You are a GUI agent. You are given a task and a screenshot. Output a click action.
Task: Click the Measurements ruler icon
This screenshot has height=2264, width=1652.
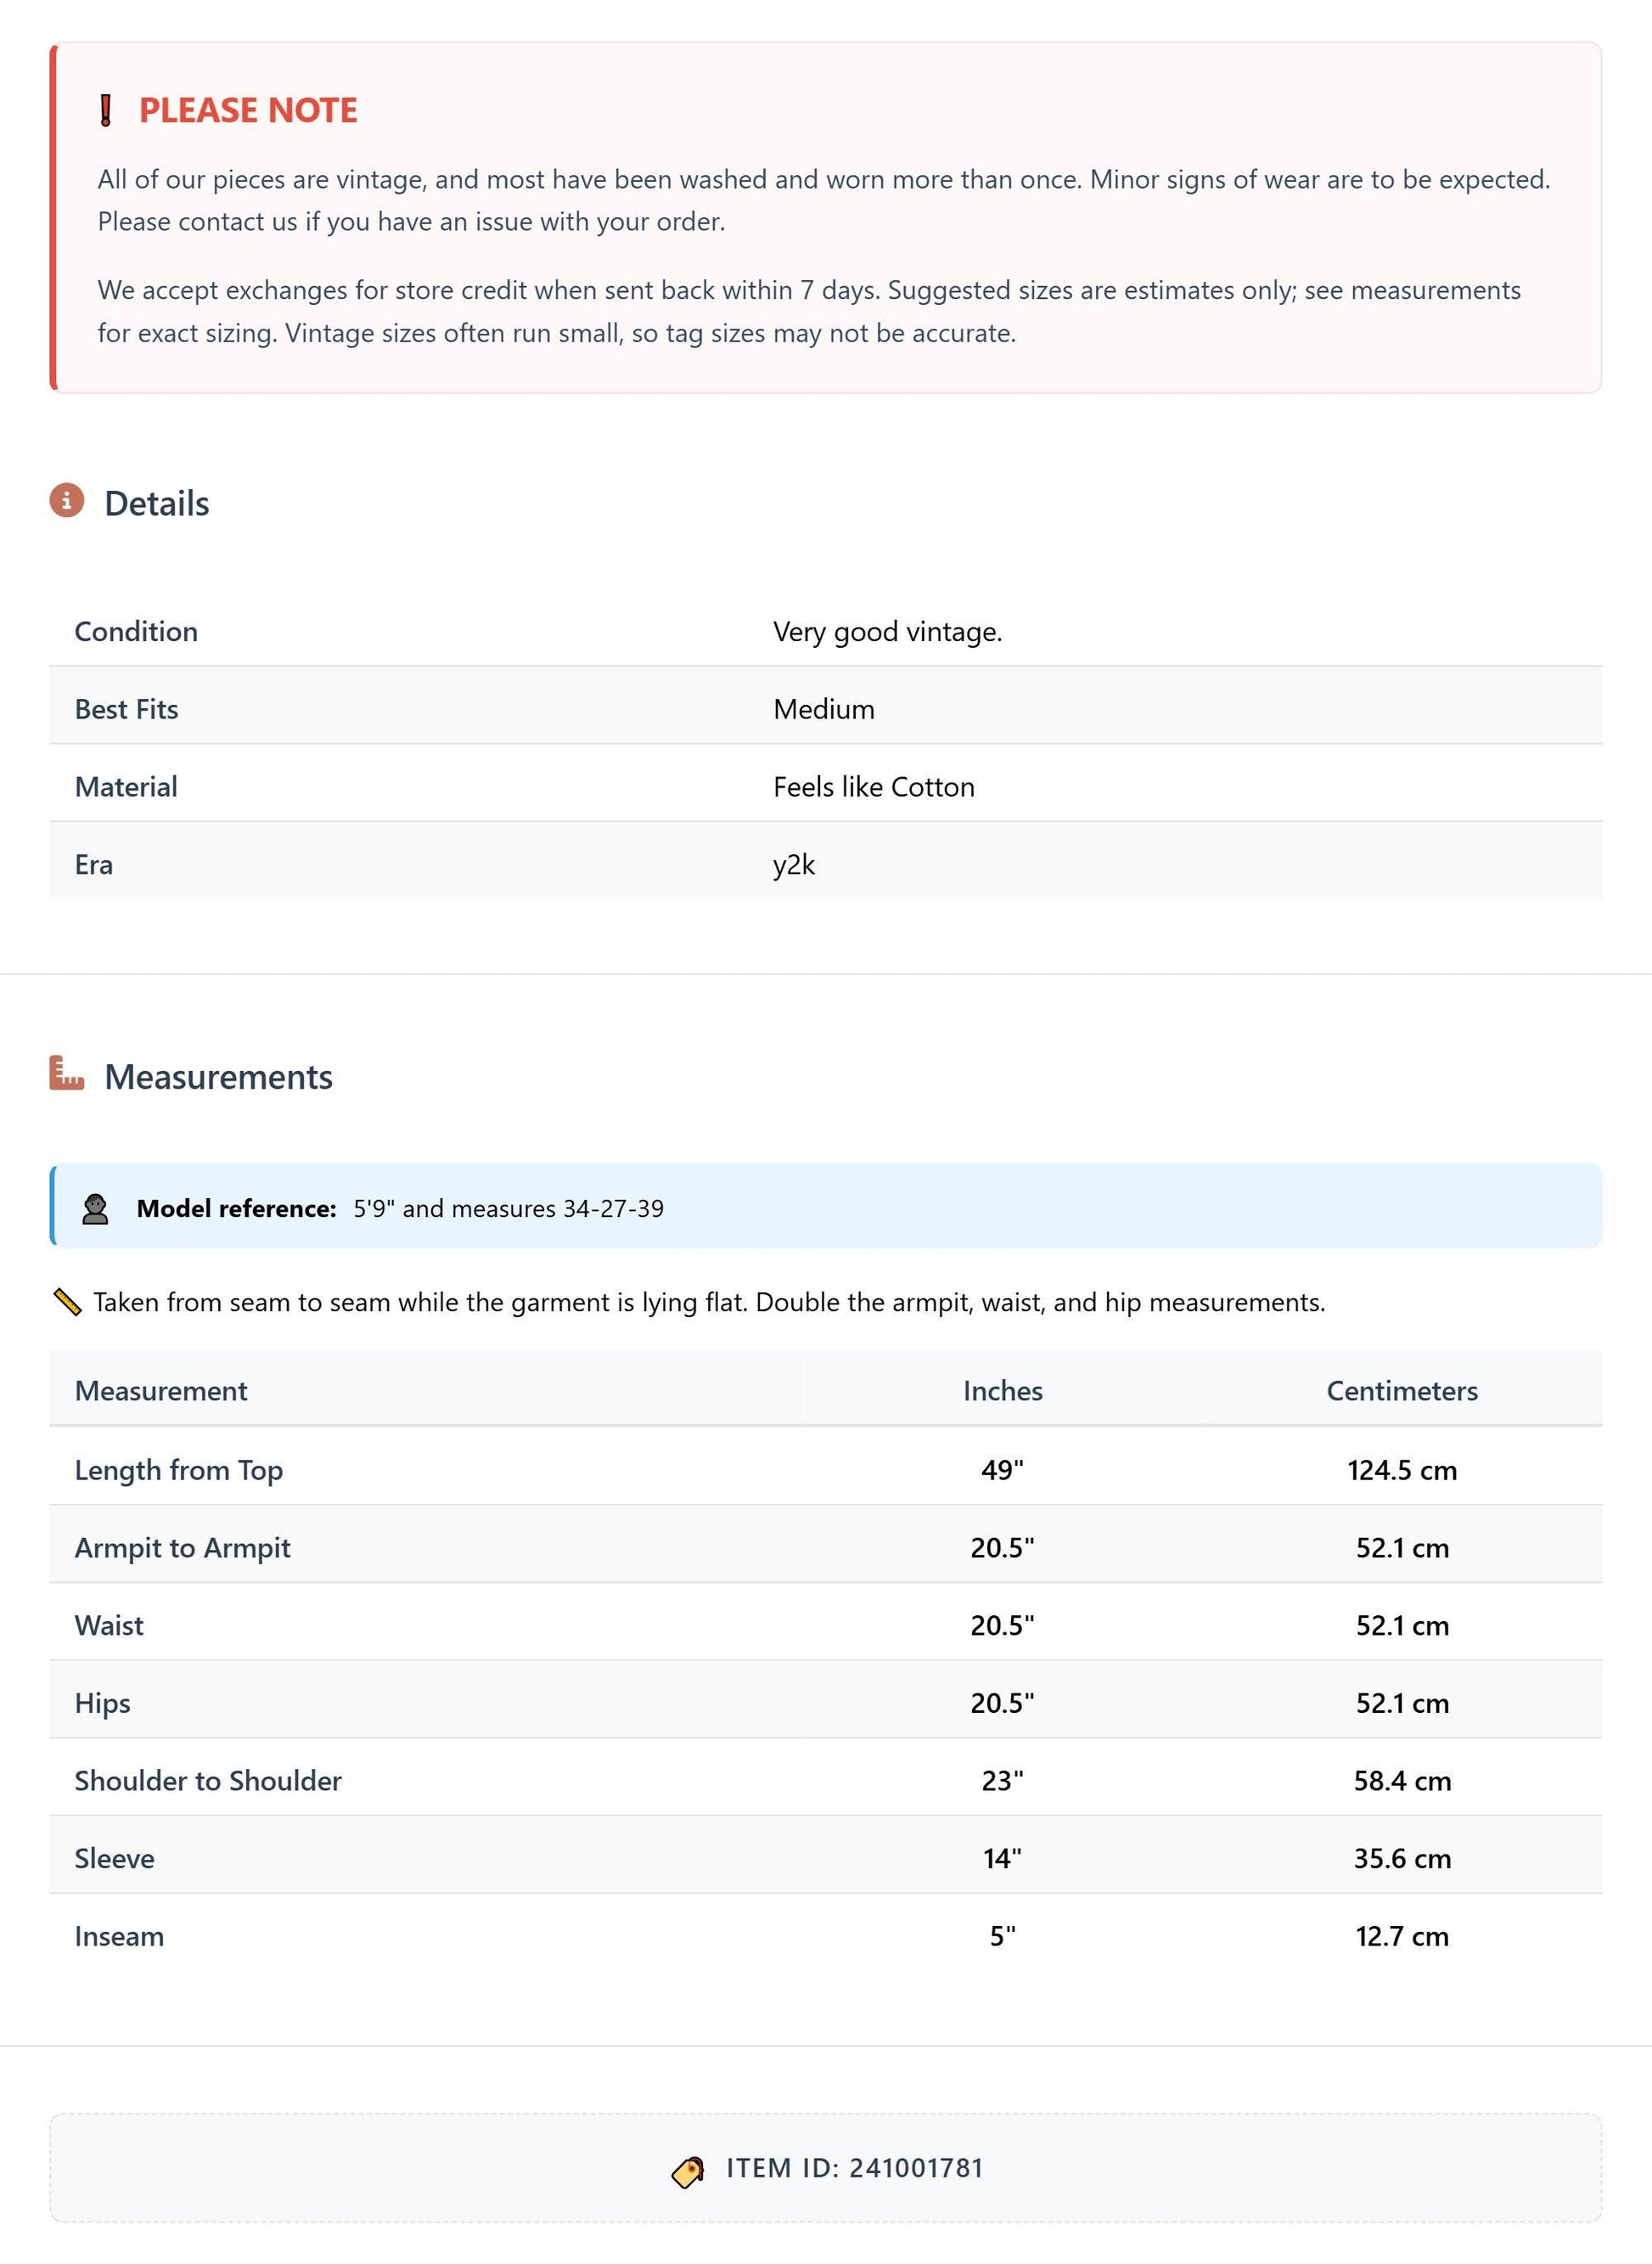[67, 1073]
